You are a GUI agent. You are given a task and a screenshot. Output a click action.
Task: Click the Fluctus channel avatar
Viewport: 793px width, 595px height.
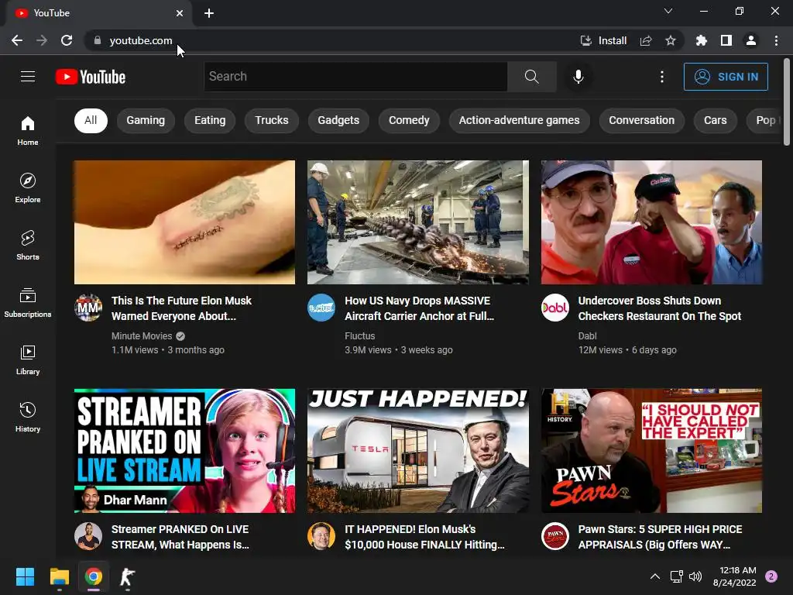tap(321, 308)
